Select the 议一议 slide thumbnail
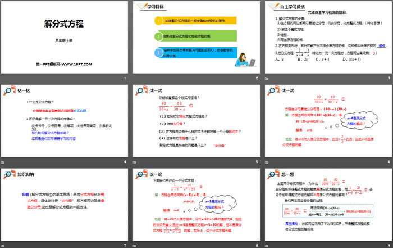Screen dimensions: 393x248 (196, 205)
